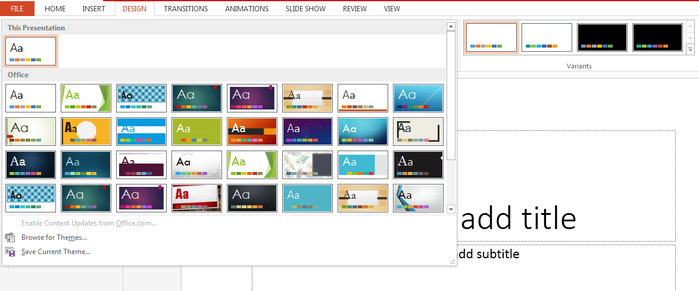The width and height of the screenshot is (699, 291).
Task: Click Browse for Themes... option
Action: point(54,237)
